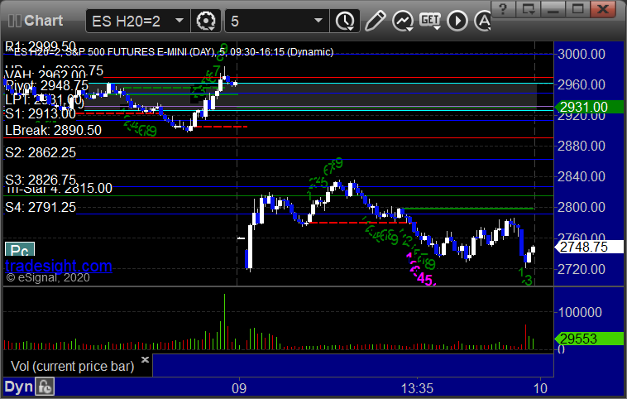Click the magenta 45 count marker

[x=424, y=279]
